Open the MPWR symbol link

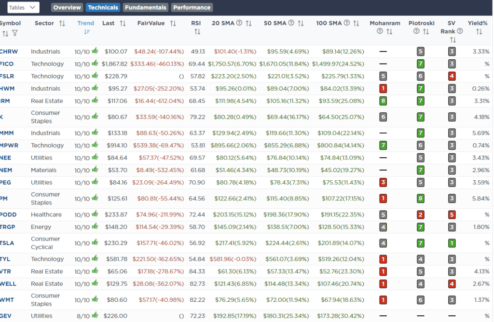click(9, 146)
